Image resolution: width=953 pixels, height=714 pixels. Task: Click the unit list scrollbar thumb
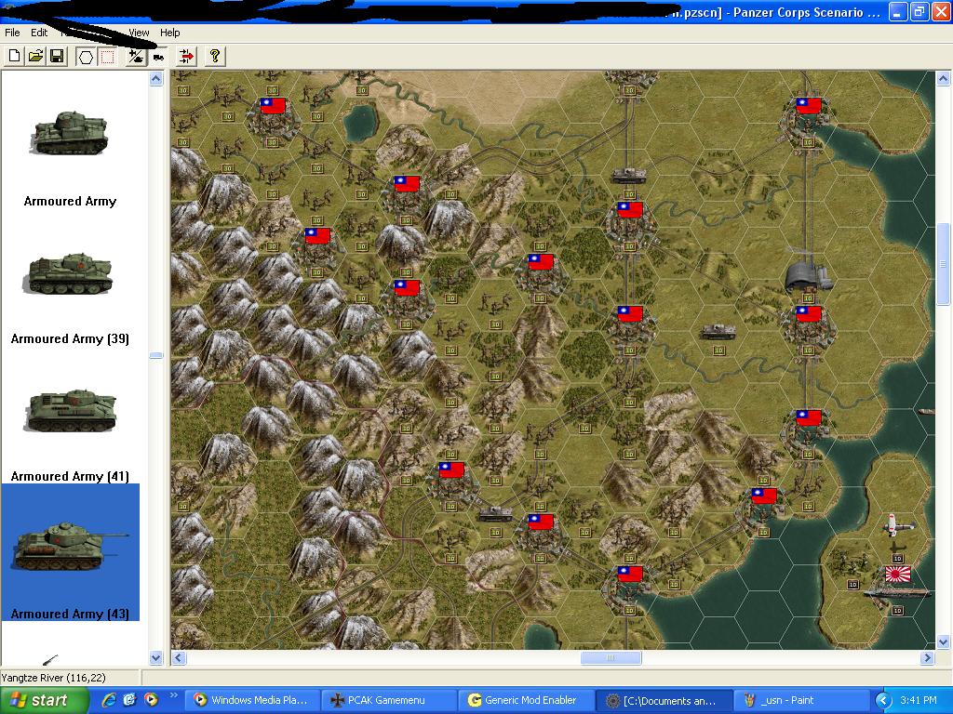click(156, 355)
